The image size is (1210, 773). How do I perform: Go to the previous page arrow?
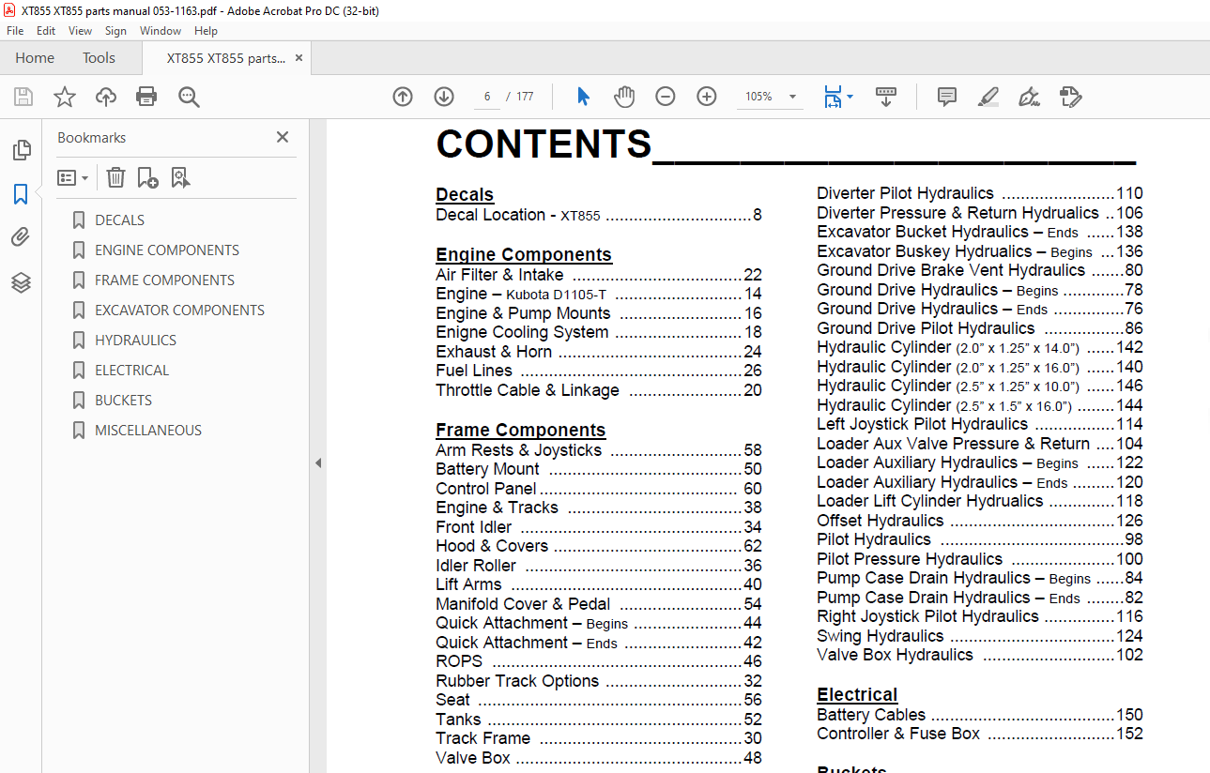pyautogui.click(x=403, y=97)
